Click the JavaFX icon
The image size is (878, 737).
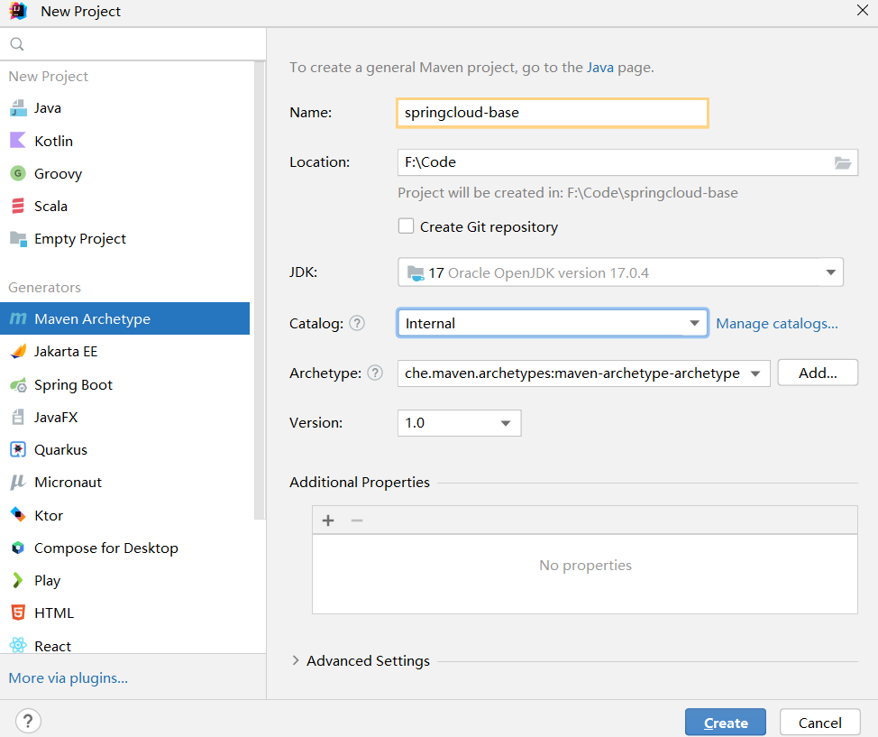point(18,417)
